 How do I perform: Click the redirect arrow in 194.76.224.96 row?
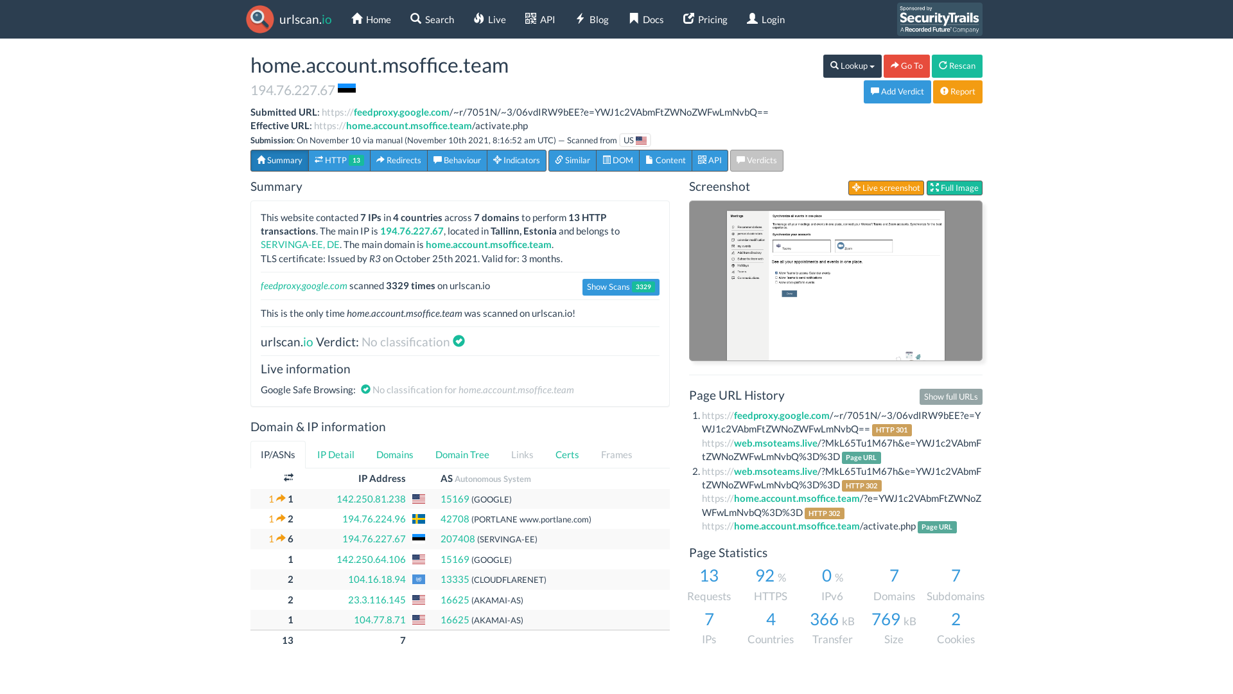[281, 519]
